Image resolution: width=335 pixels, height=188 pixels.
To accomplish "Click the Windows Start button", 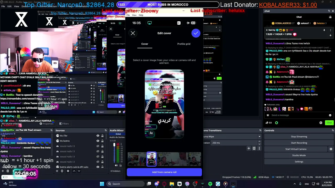I will pos(102,184).
